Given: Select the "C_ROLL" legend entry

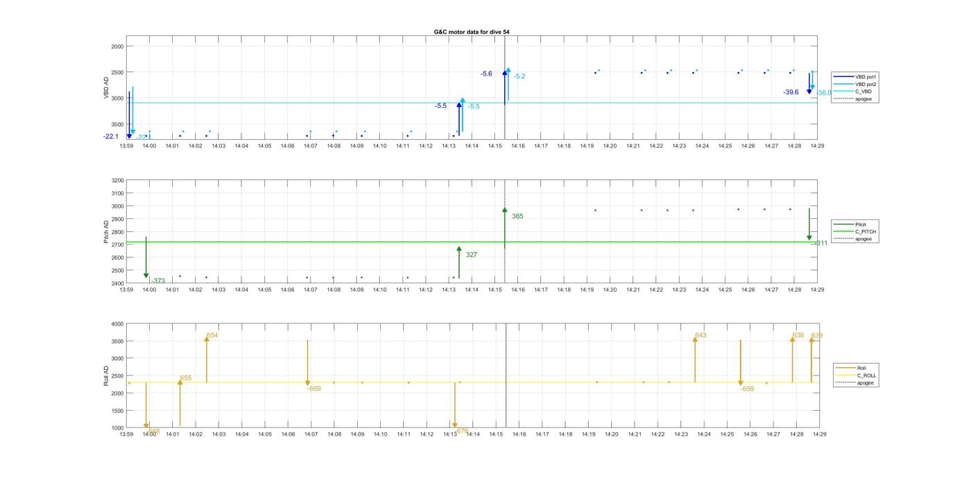Looking at the screenshot, I should point(857,375).
